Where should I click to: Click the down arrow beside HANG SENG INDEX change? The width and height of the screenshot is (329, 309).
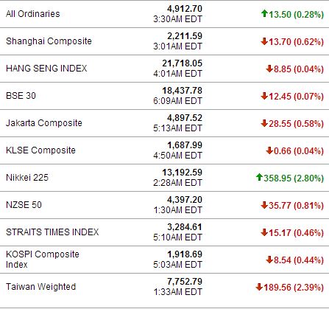[269, 69]
